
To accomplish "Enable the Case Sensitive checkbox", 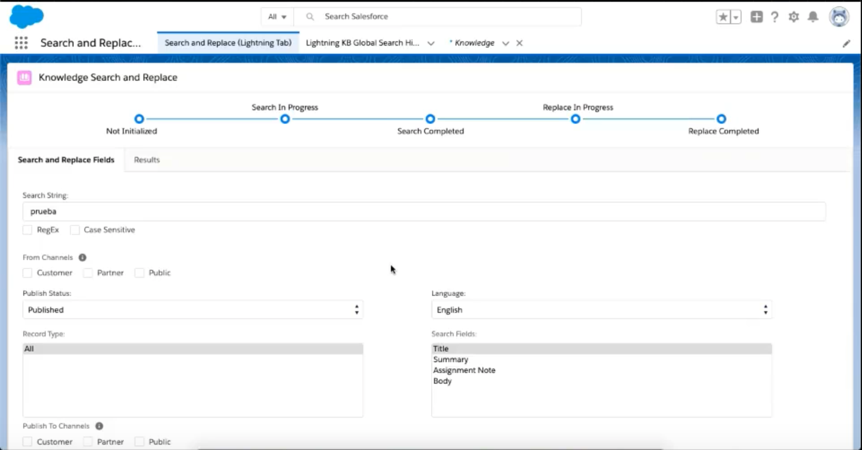I will (75, 230).
